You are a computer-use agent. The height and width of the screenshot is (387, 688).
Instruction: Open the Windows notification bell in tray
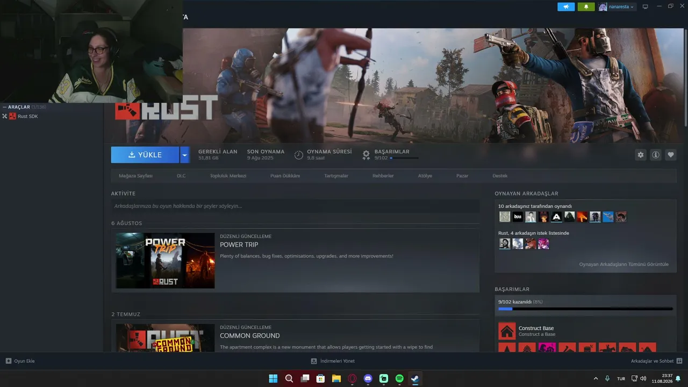(x=678, y=378)
